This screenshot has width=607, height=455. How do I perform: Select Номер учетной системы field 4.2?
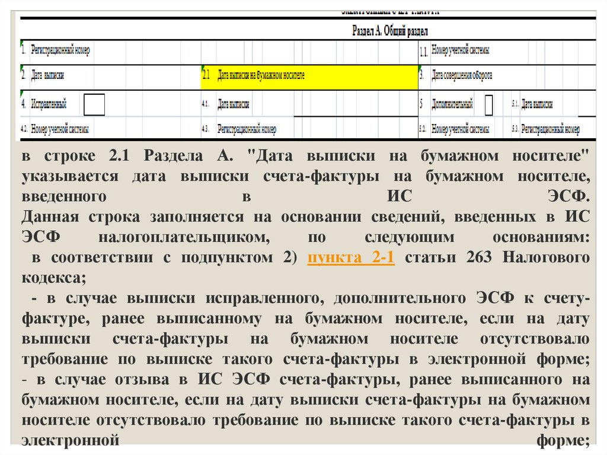(60, 129)
